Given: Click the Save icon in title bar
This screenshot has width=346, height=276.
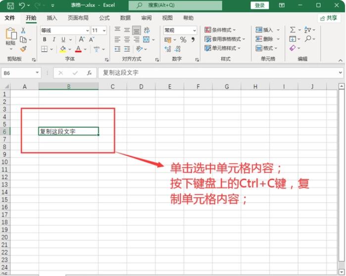Looking at the screenshot, I should [10, 5].
